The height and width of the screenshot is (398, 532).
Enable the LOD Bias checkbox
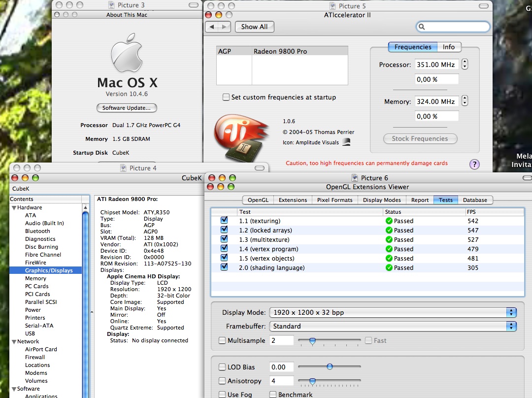222,367
